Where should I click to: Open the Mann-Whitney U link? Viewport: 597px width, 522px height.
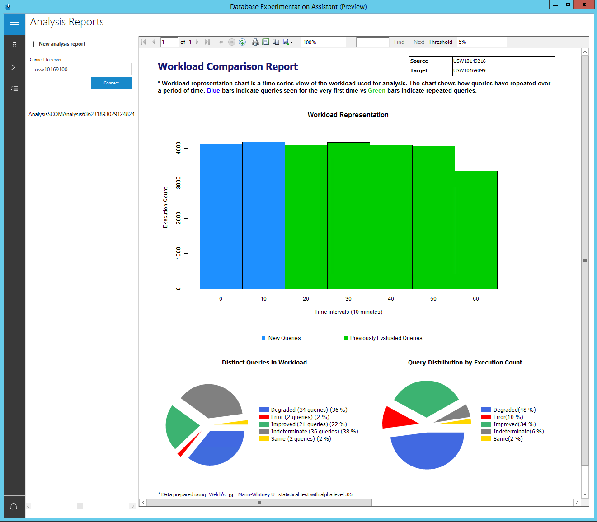[x=256, y=494]
